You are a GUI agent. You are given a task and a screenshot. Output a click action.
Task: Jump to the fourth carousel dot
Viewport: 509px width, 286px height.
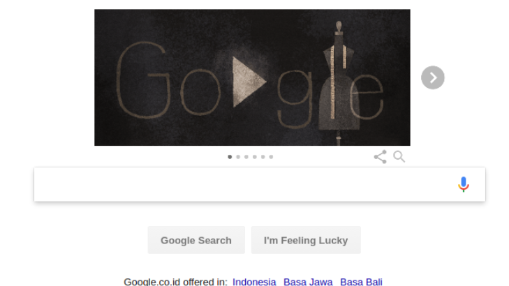(x=255, y=157)
